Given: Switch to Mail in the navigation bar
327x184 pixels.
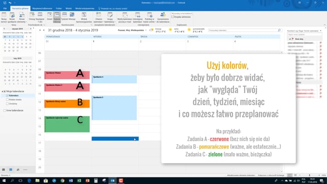Looking at the screenshot, I should [4, 170].
